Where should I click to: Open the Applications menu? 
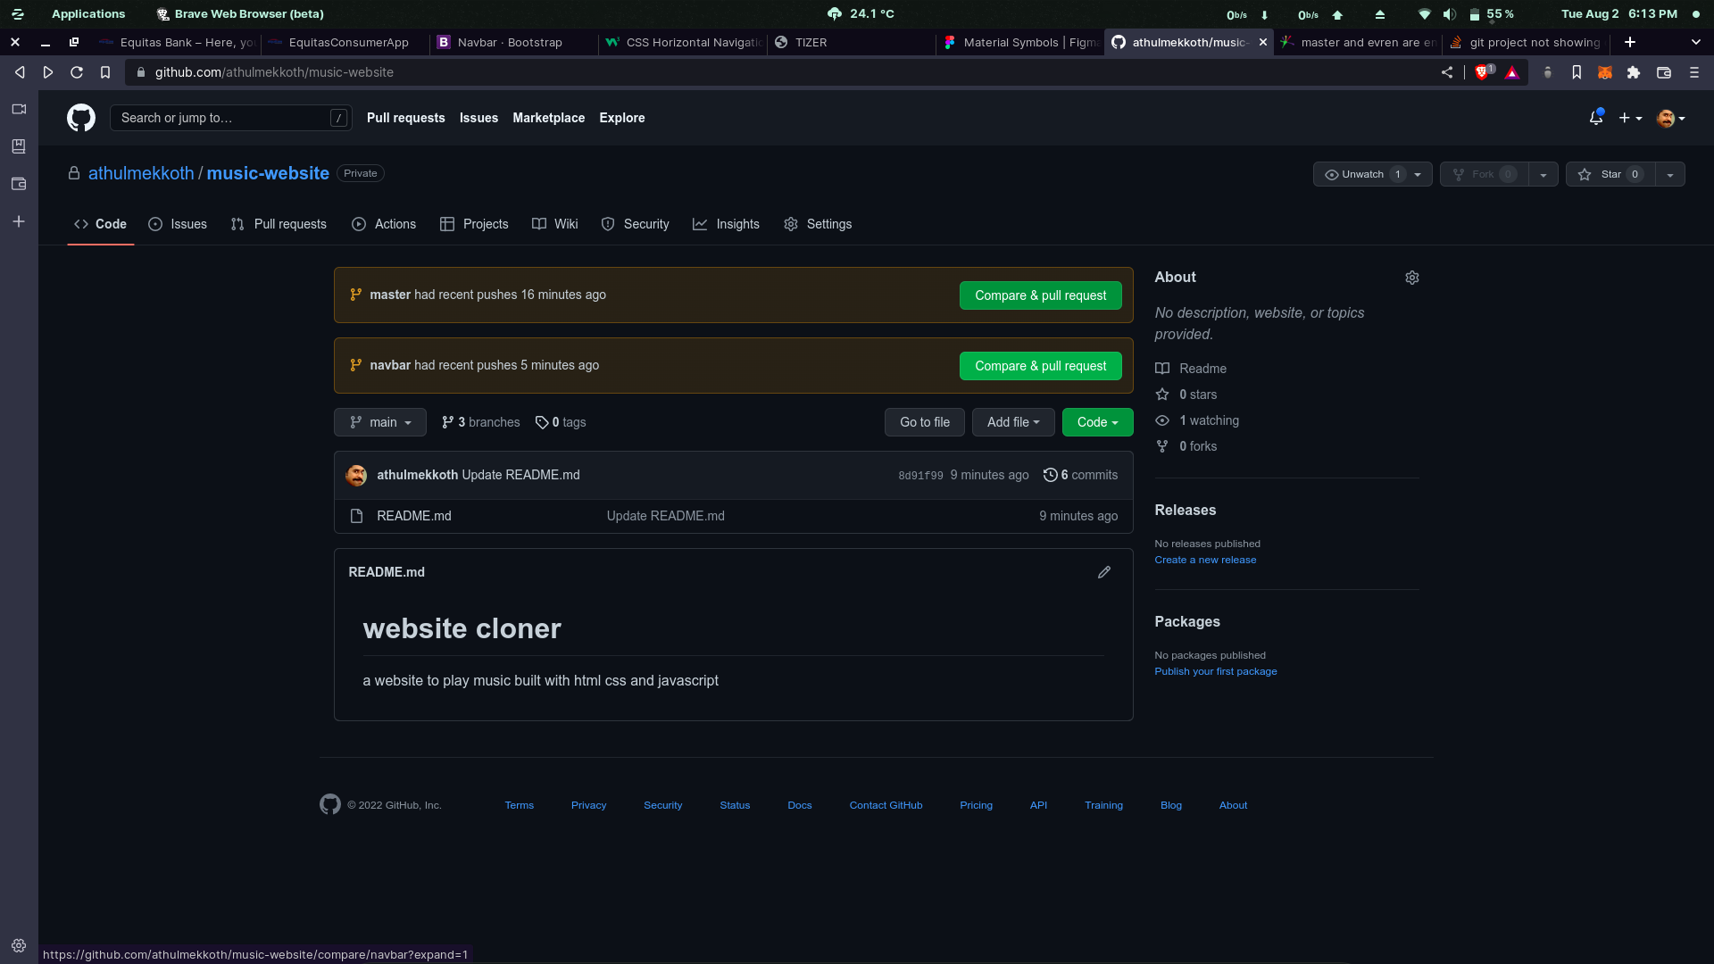(x=88, y=14)
